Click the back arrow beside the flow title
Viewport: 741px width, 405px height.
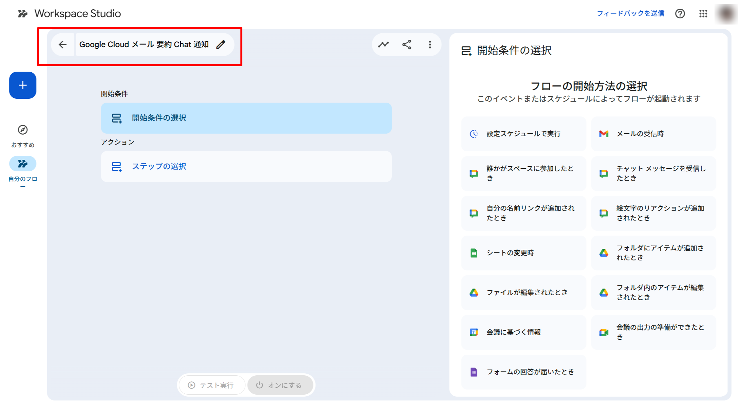pos(63,45)
